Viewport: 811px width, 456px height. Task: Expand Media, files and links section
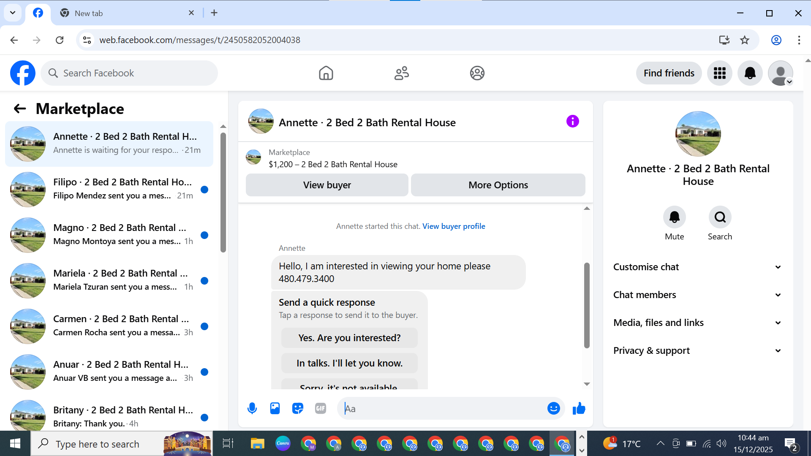[698, 323]
